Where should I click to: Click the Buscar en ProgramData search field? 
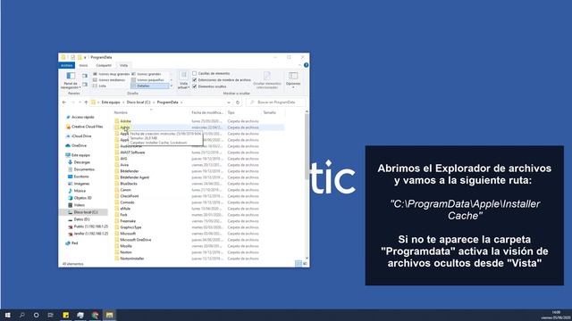(x=276, y=103)
